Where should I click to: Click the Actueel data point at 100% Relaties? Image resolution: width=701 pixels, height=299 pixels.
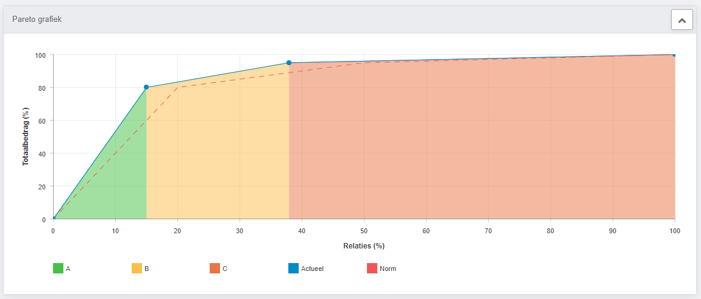(674, 55)
